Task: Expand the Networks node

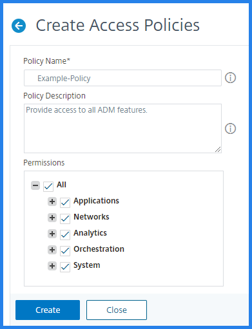Action: point(52,218)
